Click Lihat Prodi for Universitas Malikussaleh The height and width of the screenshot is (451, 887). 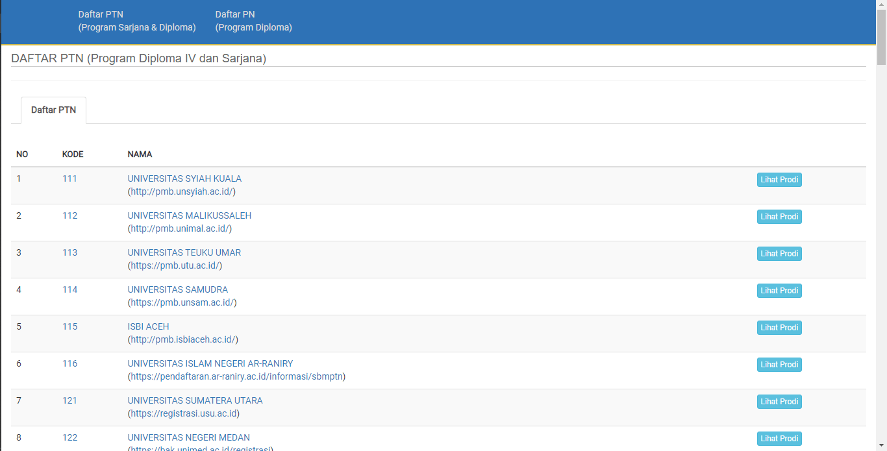pos(779,217)
